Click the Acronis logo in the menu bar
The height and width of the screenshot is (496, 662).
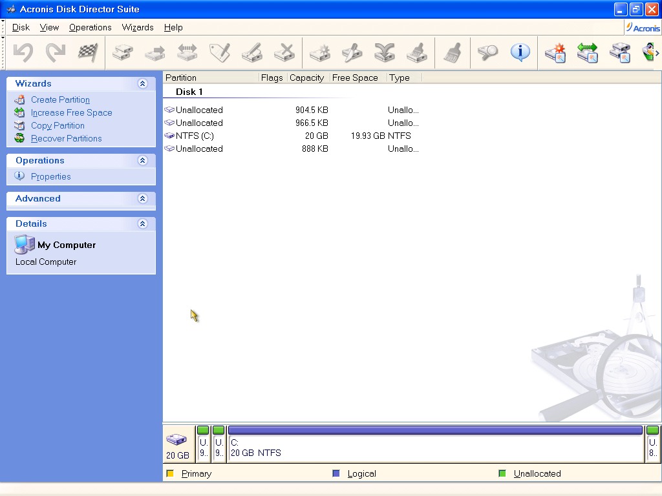[x=643, y=28]
